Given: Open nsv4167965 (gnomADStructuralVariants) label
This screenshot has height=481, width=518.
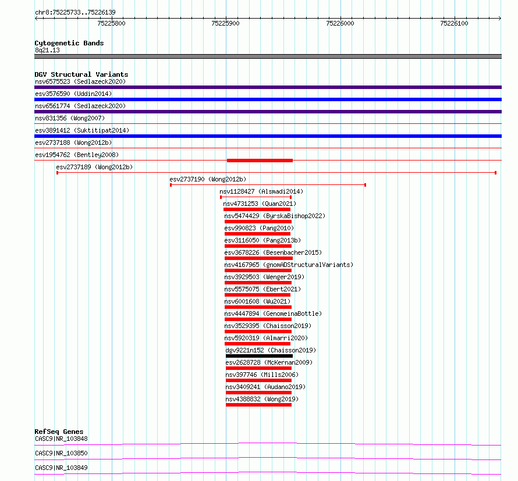Looking at the screenshot, I should coord(289,265).
